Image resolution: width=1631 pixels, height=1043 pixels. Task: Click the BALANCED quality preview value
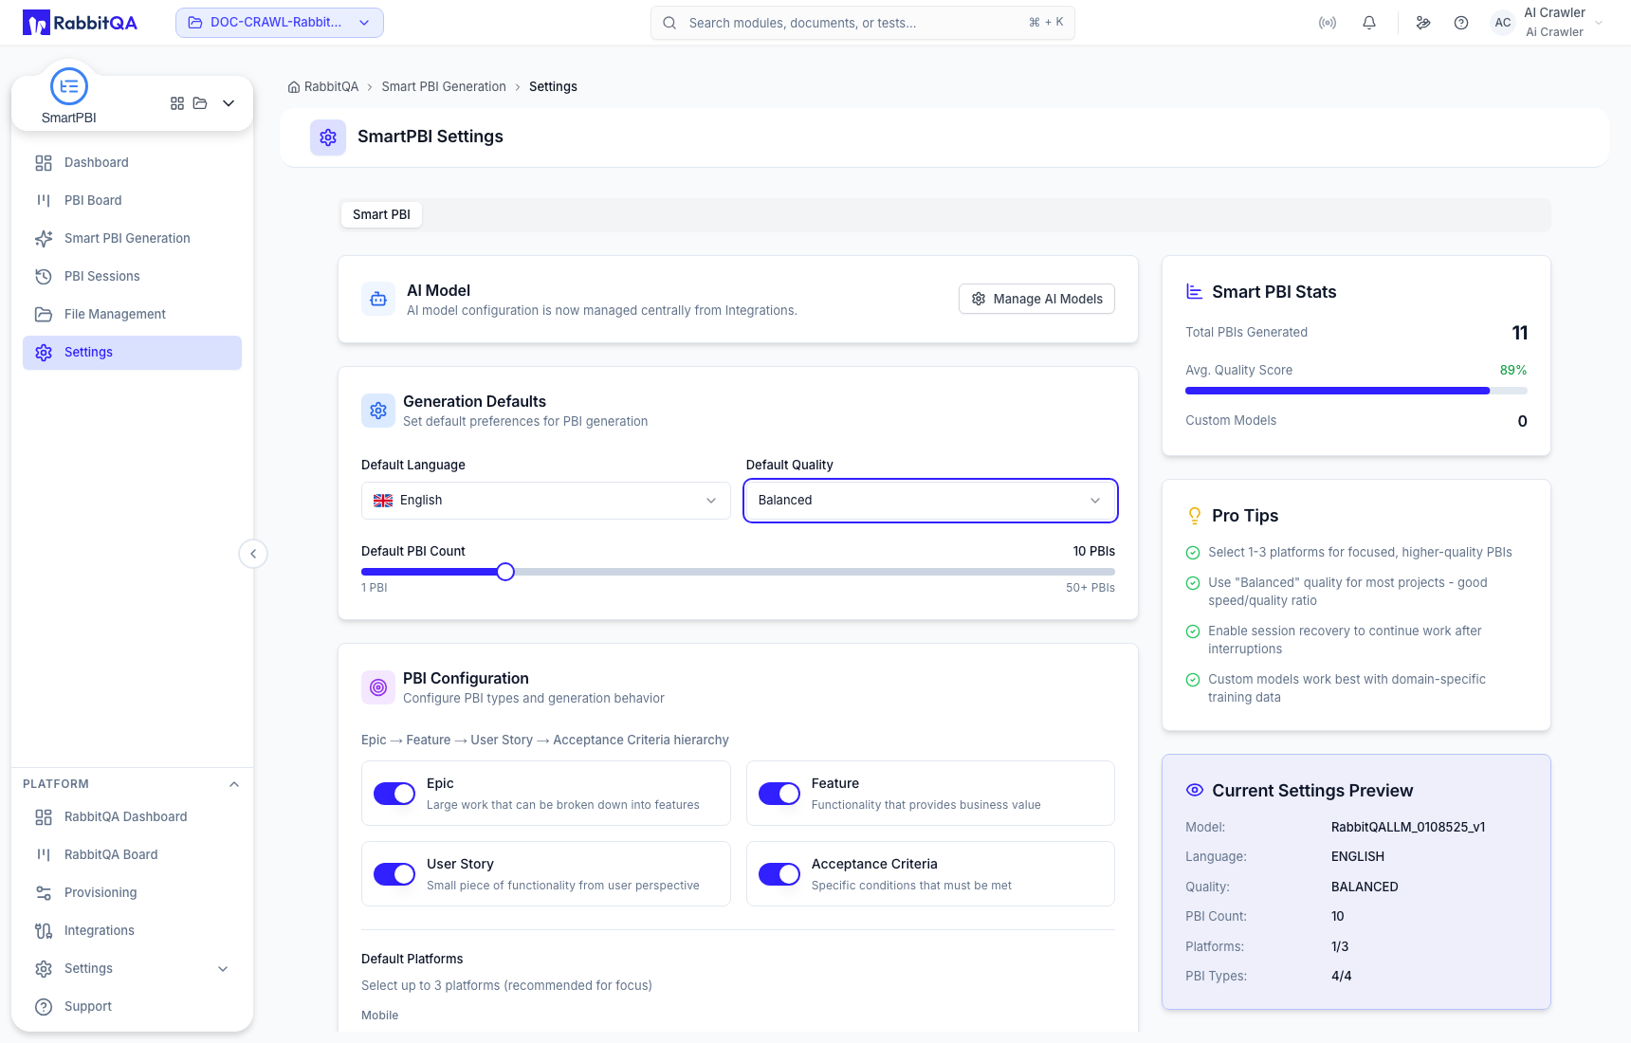coord(1365,887)
